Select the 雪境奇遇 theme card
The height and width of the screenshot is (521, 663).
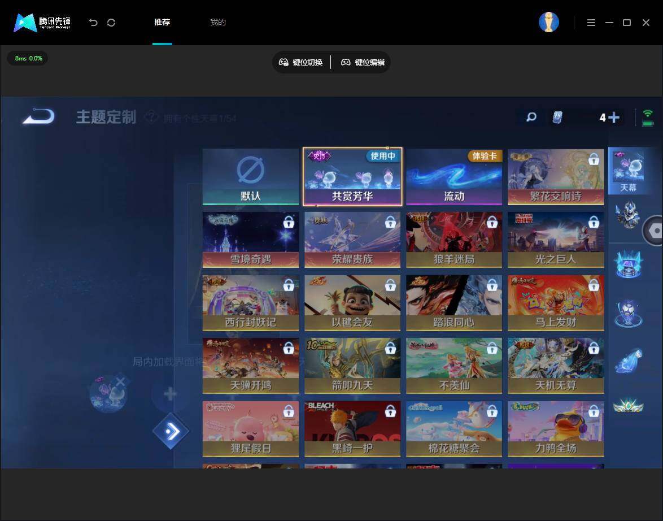pos(250,240)
